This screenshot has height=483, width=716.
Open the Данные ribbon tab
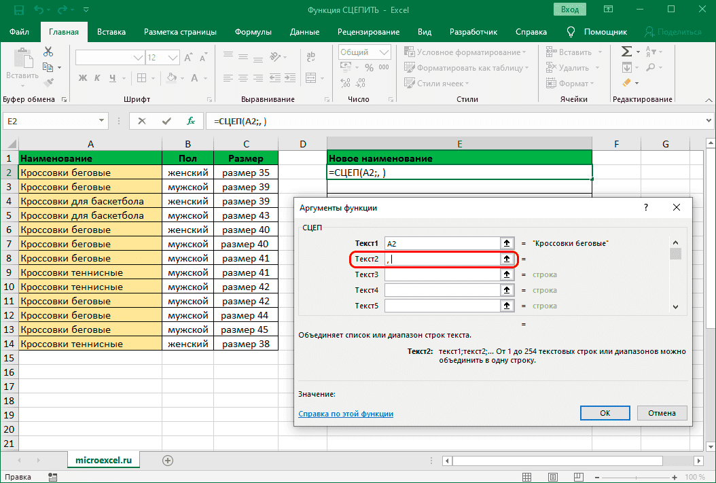[x=304, y=32]
